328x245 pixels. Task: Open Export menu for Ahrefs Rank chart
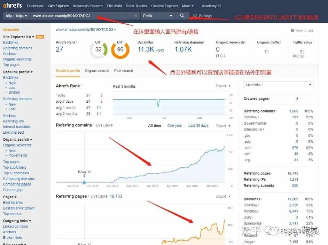point(223,86)
